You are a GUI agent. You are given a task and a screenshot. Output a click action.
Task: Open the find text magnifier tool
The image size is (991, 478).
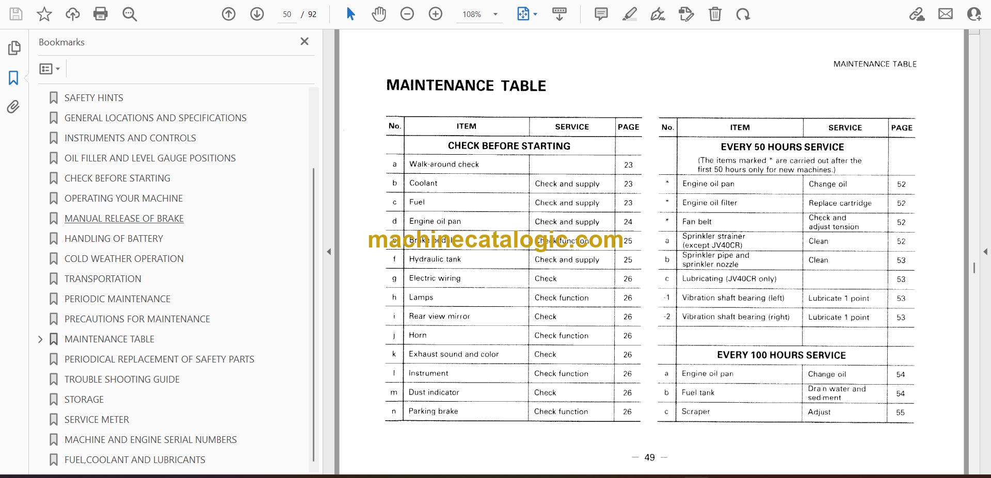(x=130, y=14)
